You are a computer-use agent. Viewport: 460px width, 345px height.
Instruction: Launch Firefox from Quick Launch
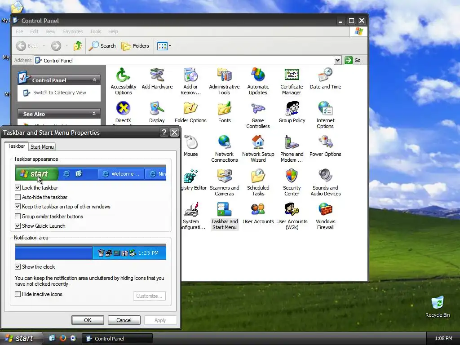click(62, 338)
